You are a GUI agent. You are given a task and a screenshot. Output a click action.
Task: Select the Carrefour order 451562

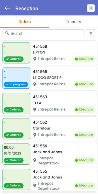(49, 129)
